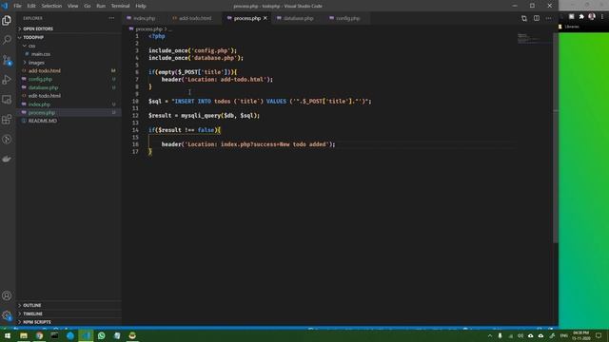Open the Terminal menu
This screenshot has width=609, height=342.
click(x=121, y=6)
